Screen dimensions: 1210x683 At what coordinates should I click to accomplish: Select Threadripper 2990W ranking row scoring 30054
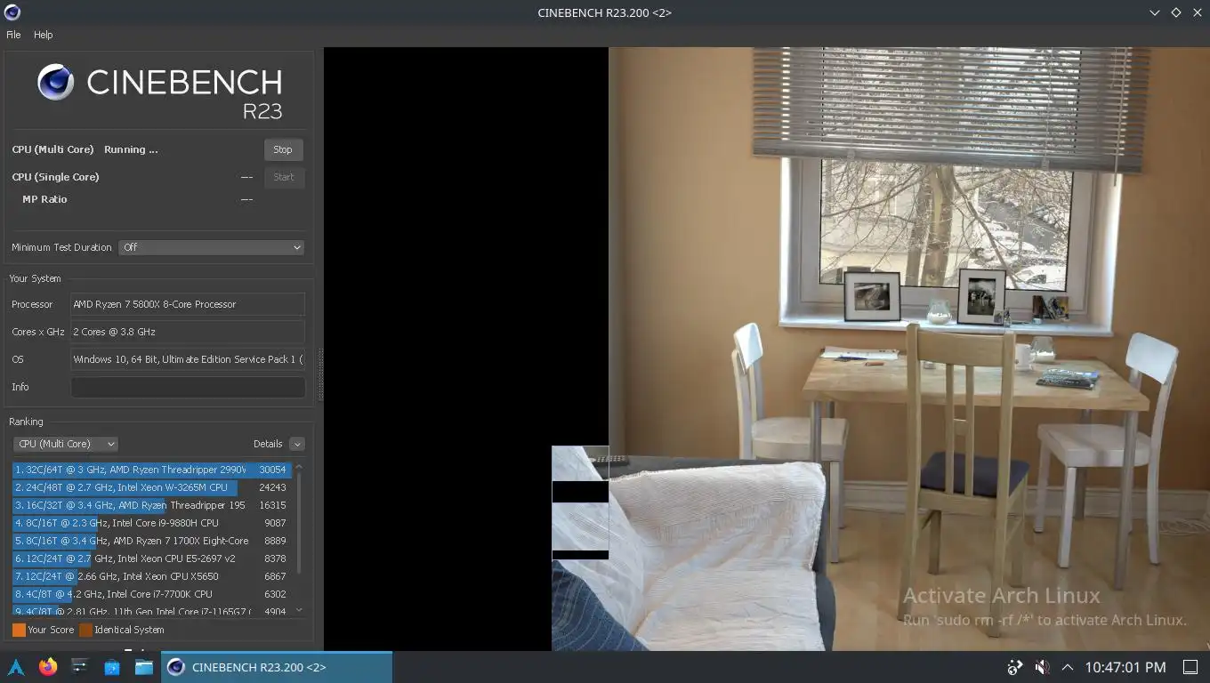(151, 470)
